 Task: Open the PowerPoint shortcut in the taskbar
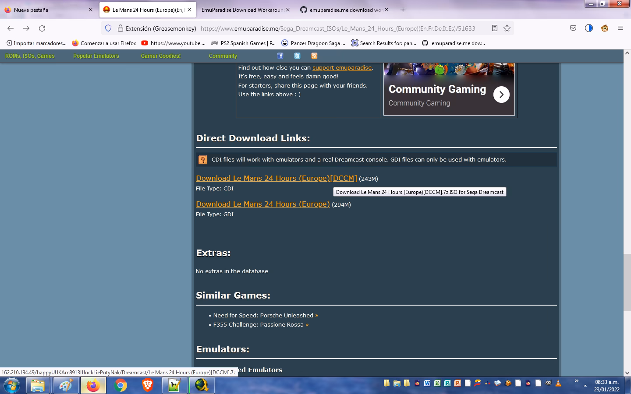(x=457, y=383)
